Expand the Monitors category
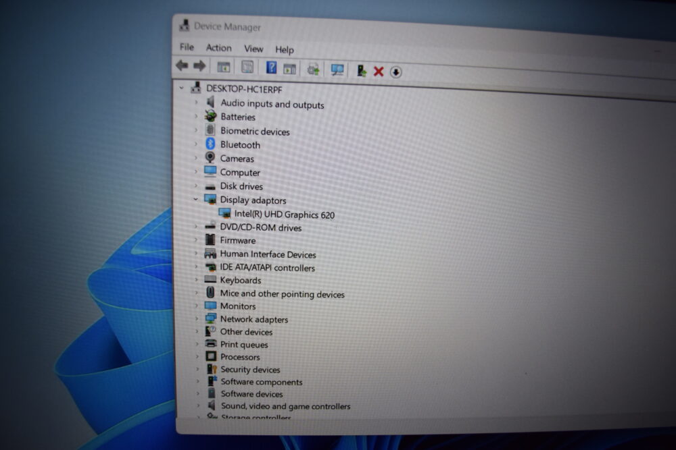This screenshot has width=676, height=450. click(x=197, y=306)
